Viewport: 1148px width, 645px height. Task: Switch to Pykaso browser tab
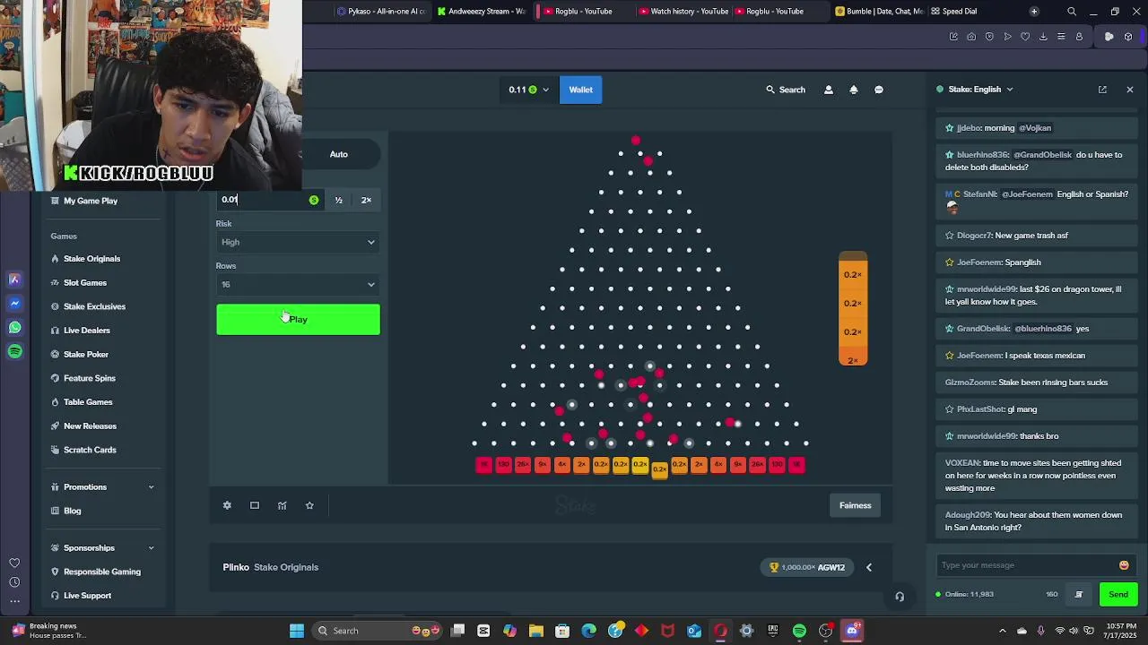[380, 12]
